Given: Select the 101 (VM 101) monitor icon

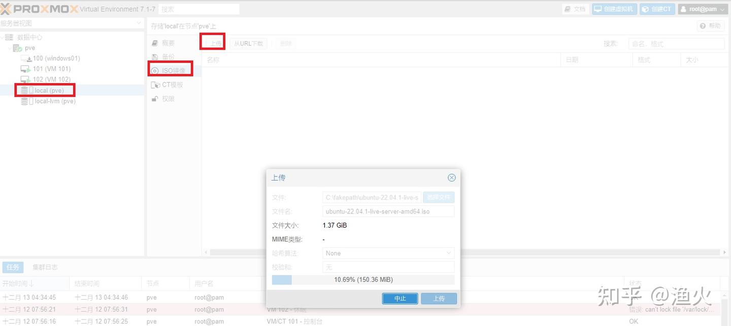Looking at the screenshot, I should pyautogui.click(x=26, y=69).
